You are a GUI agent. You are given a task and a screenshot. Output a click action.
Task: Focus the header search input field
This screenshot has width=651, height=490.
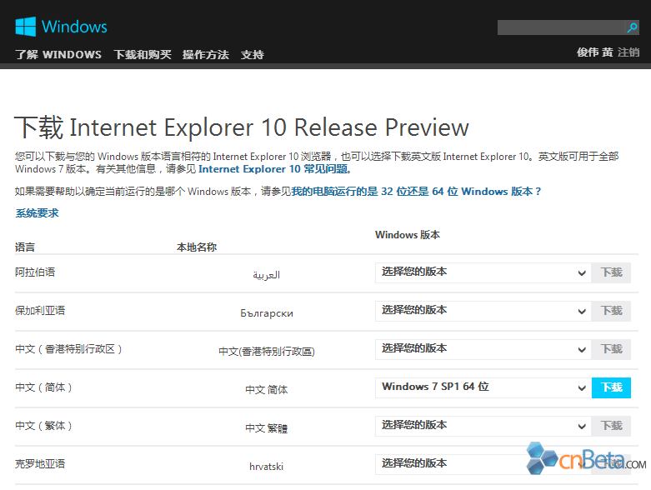pos(561,27)
